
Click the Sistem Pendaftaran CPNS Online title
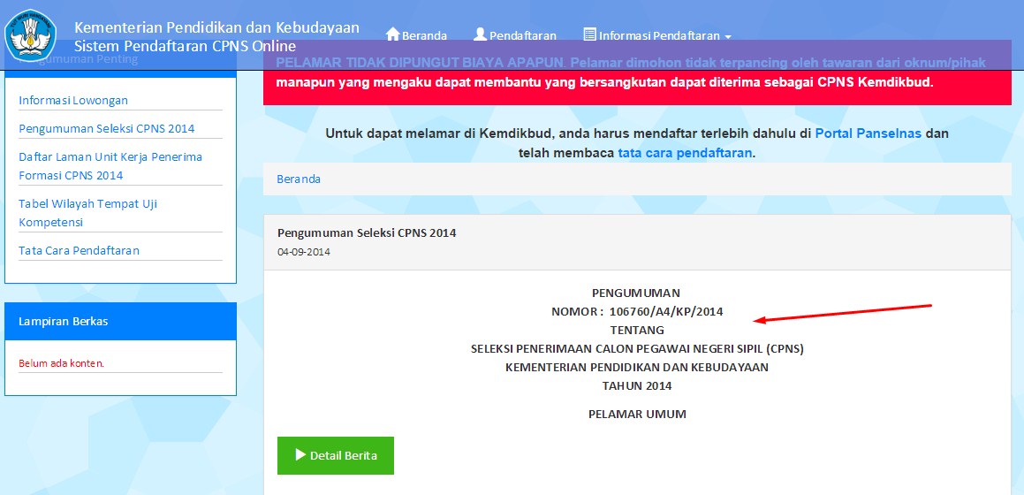coord(185,46)
